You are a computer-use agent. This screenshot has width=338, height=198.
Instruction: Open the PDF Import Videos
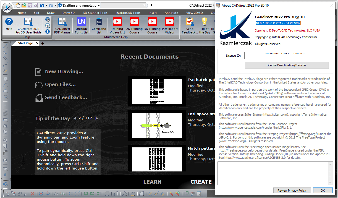(x=170, y=26)
